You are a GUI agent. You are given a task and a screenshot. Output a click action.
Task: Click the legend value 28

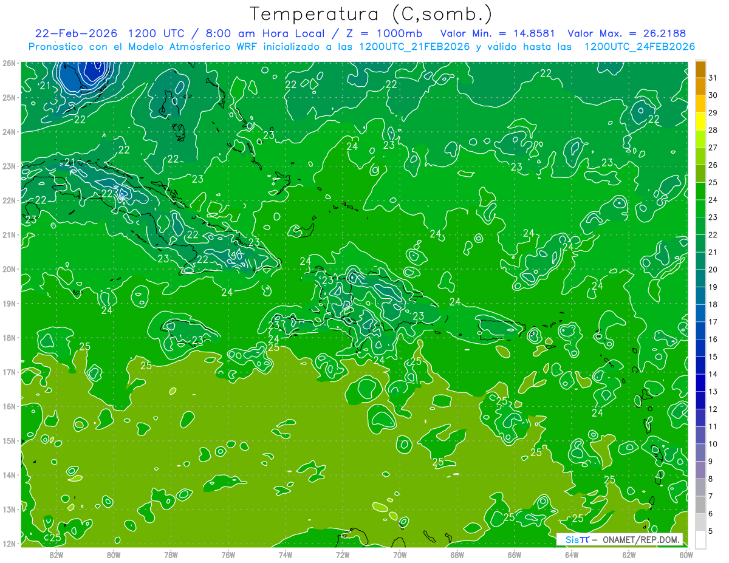pyautogui.click(x=713, y=130)
